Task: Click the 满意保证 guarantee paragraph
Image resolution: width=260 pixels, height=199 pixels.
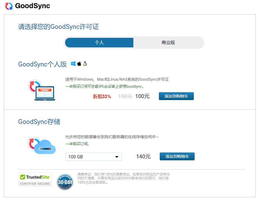Action: tap(123, 178)
